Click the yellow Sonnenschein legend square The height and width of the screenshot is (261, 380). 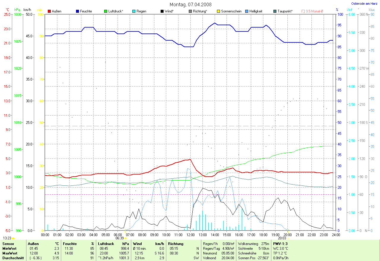coord(219,11)
